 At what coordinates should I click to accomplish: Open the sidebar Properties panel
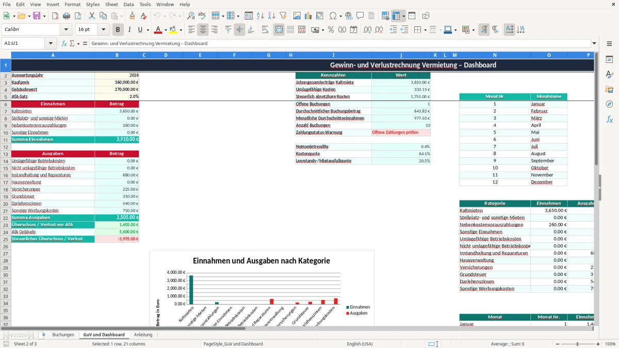609,59
